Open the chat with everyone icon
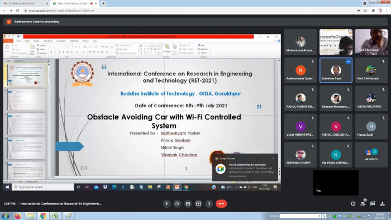 tap(373, 204)
